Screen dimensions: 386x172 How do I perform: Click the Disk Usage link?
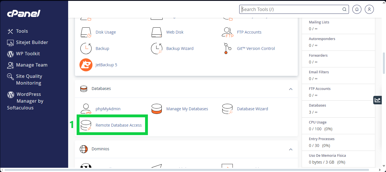(x=105, y=32)
